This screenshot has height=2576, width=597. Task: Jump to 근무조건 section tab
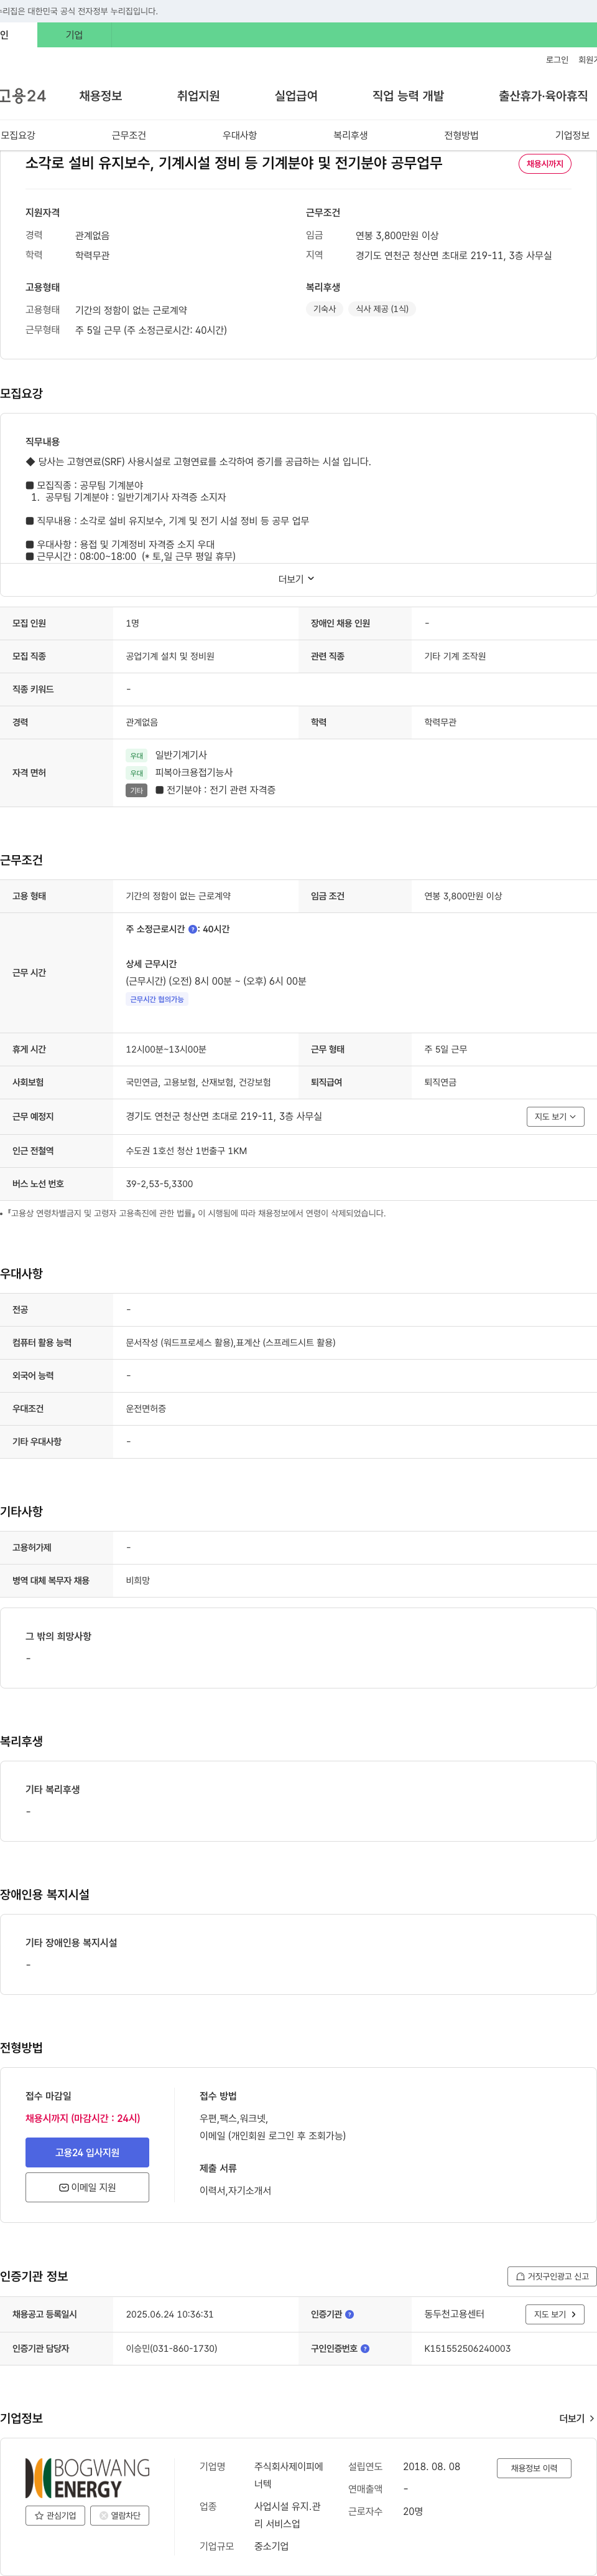(x=129, y=135)
